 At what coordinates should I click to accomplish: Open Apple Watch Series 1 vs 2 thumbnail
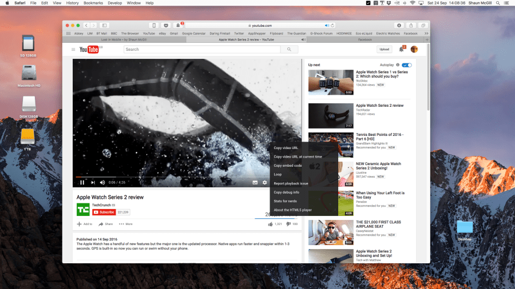(x=331, y=82)
